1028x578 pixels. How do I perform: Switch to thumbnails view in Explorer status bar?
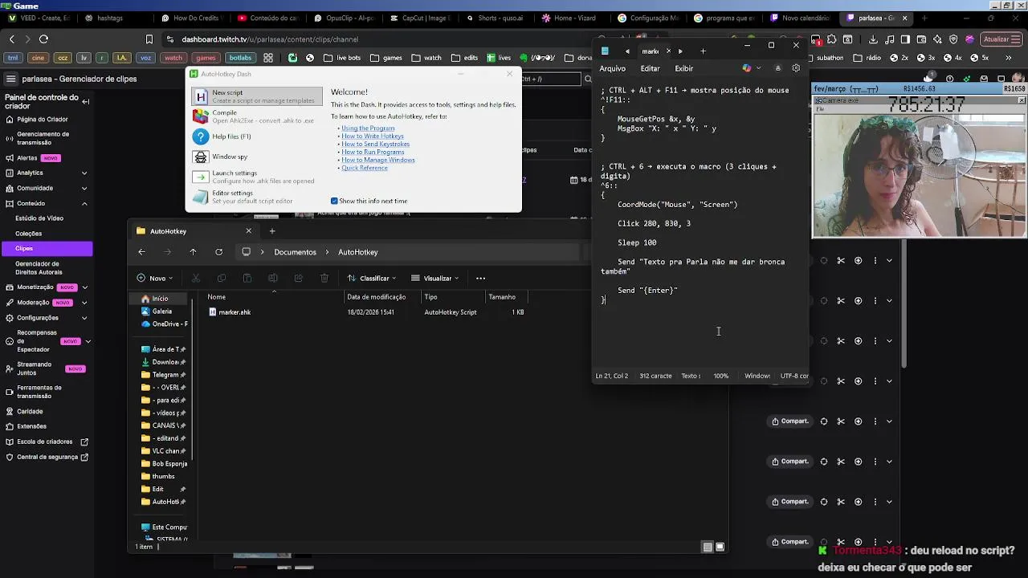click(720, 547)
